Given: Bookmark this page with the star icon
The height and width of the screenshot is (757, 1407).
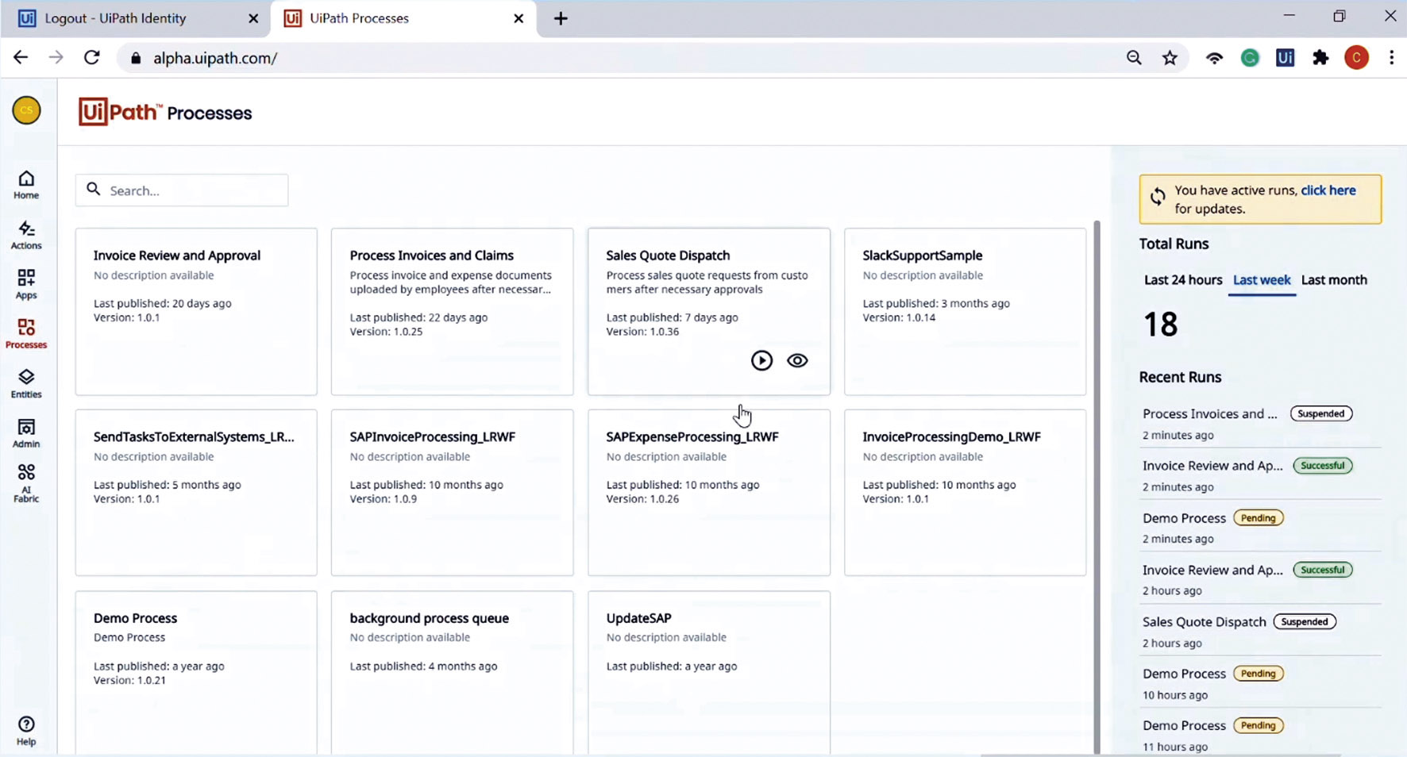Looking at the screenshot, I should click(x=1170, y=57).
